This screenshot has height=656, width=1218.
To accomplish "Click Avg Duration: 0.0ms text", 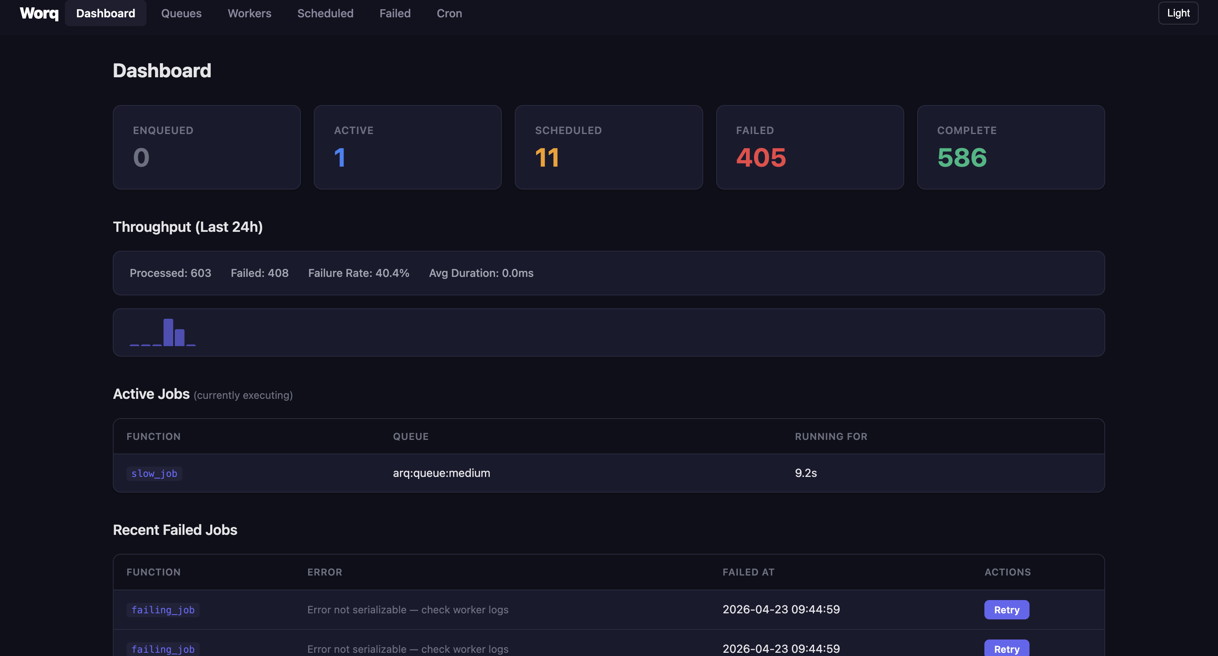I will point(481,273).
